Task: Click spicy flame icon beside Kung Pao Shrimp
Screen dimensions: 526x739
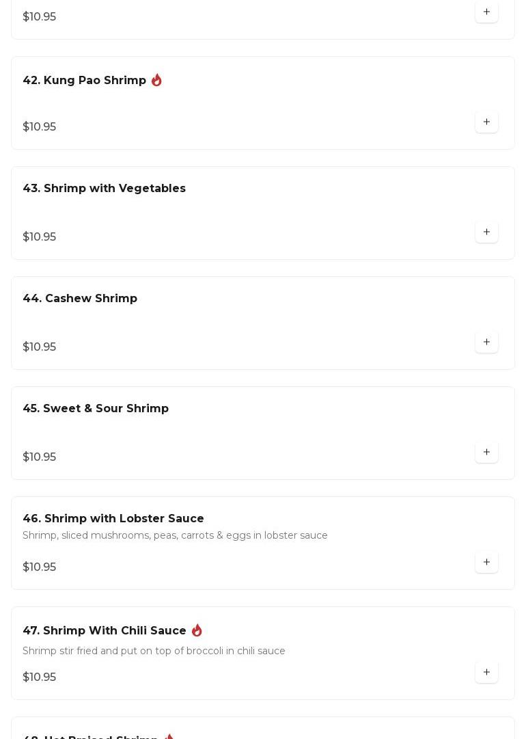Action: [156, 80]
